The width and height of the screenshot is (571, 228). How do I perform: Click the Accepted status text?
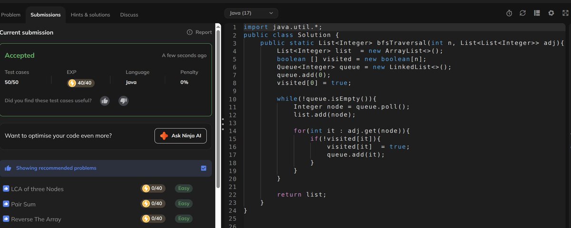pos(20,55)
